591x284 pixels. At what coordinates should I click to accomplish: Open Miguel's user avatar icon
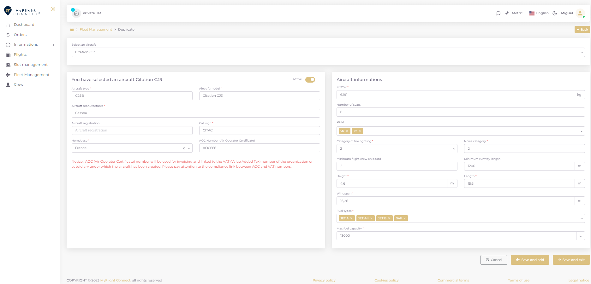pyautogui.click(x=580, y=13)
